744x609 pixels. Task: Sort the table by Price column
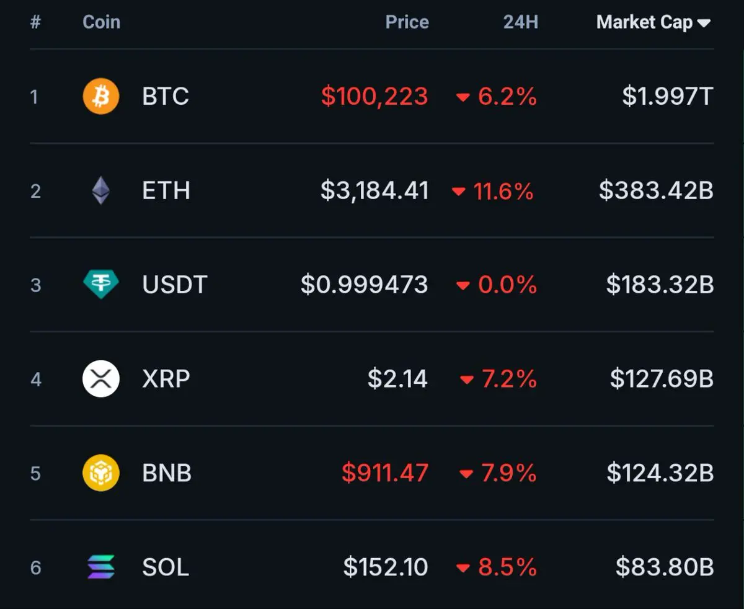(x=407, y=22)
